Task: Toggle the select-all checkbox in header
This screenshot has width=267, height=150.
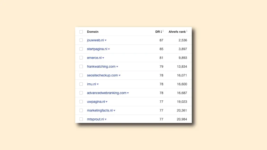Action: click(x=81, y=32)
